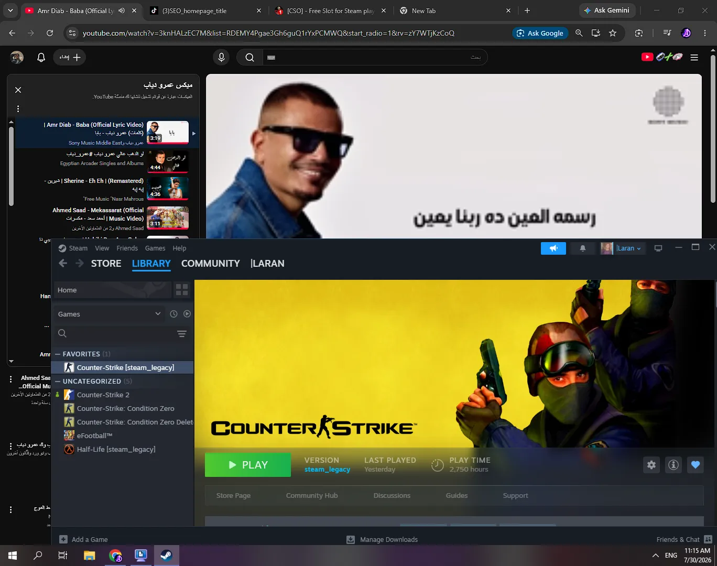Open Chrome's three-dot menu

point(705,33)
